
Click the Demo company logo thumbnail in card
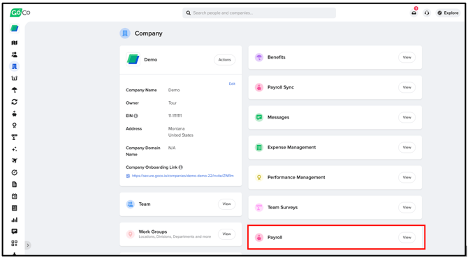click(x=133, y=59)
